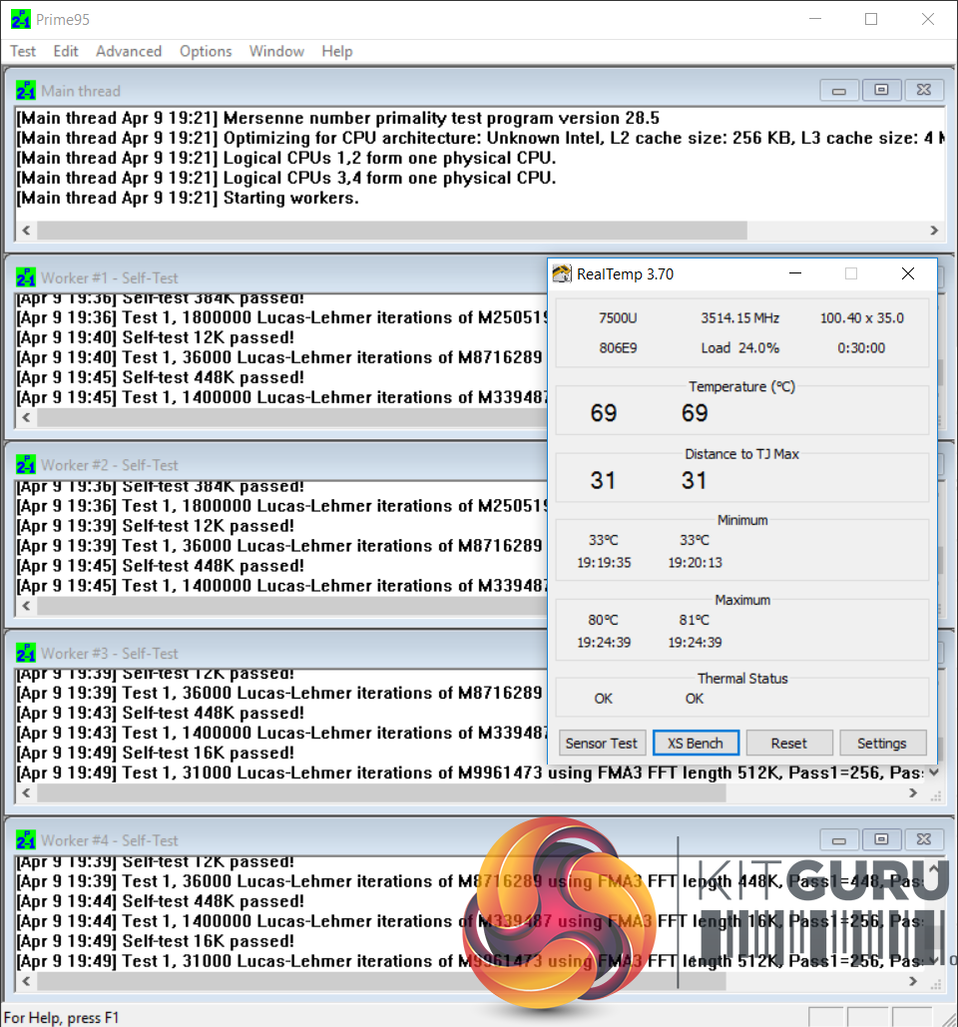This screenshot has height=1027, width=958.
Task: Maximize the Prime95 main window
Action: tap(871, 19)
